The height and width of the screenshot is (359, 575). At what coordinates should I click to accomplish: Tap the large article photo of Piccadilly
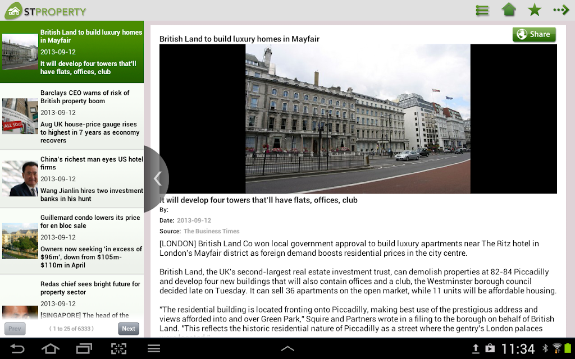[x=358, y=119]
